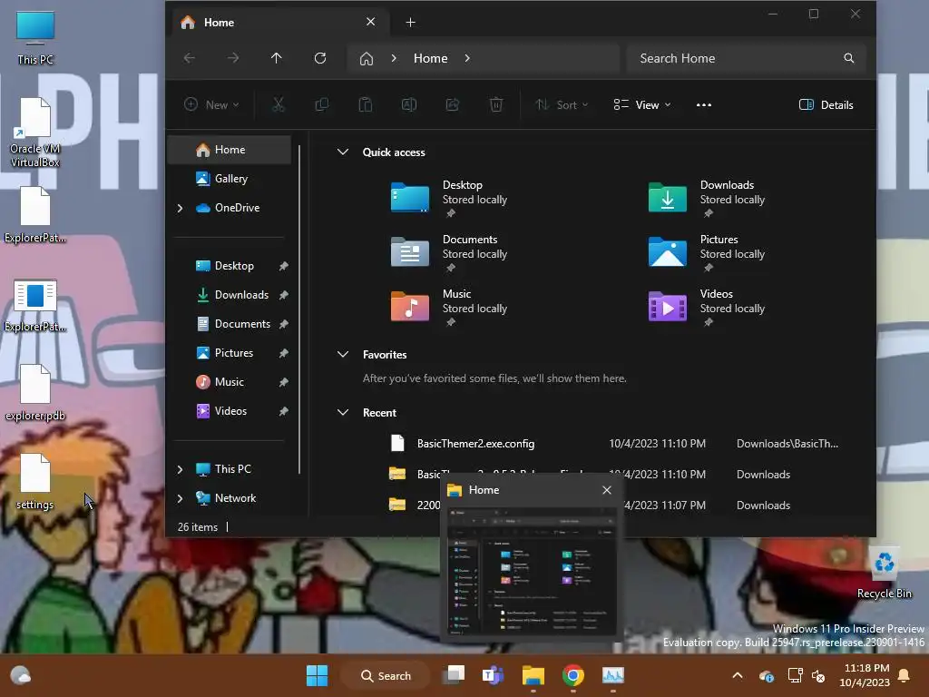The height and width of the screenshot is (697, 929).
Task: Click the Copy toolbar icon
Action: click(x=322, y=105)
